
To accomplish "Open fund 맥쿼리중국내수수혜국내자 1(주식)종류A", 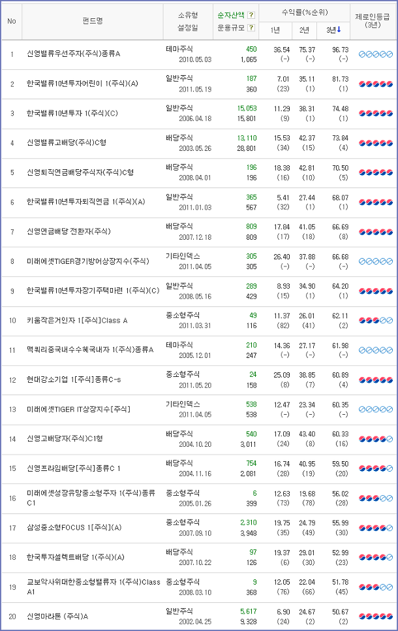I will click(90, 350).
